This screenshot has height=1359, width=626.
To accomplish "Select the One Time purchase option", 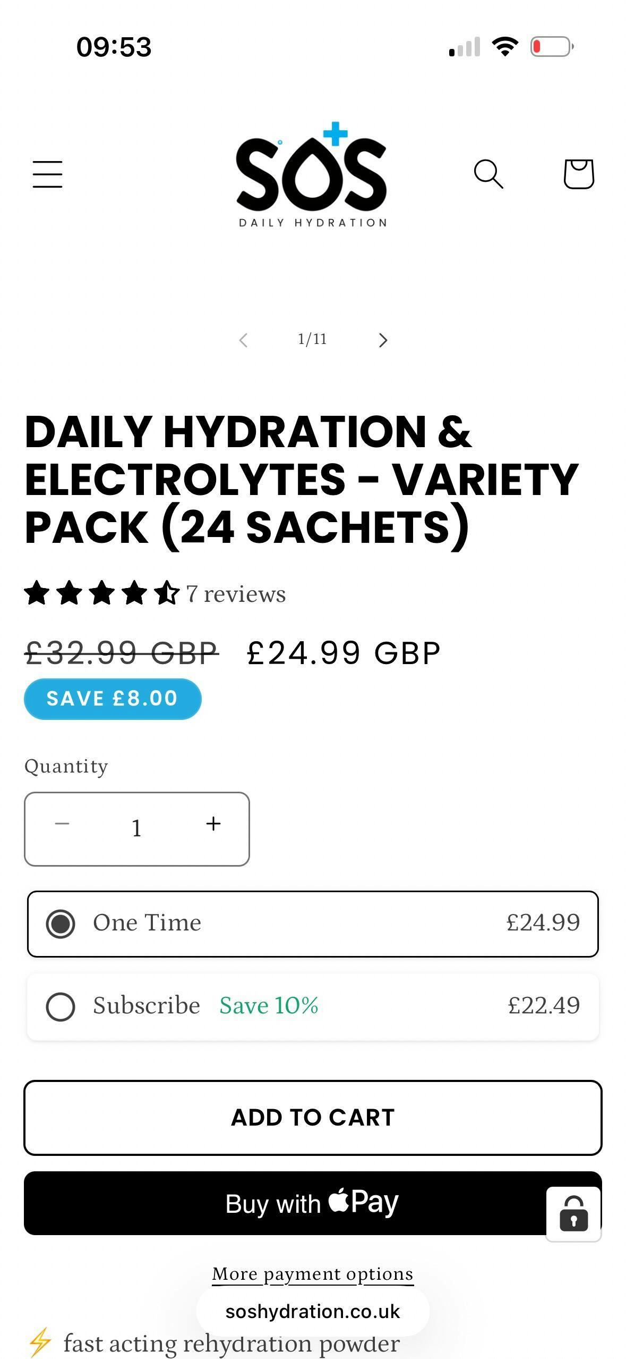I will click(x=61, y=924).
